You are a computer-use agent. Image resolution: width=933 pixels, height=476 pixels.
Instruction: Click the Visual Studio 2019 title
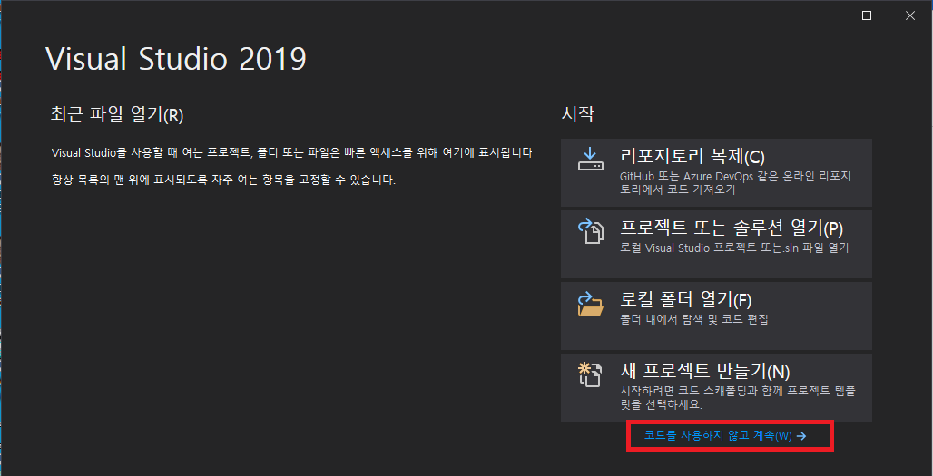click(x=175, y=59)
